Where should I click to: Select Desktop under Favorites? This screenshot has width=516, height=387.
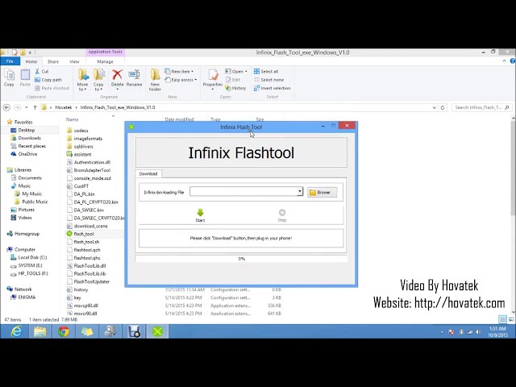[x=26, y=131]
